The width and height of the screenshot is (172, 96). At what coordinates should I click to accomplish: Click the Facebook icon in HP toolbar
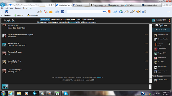63,12
